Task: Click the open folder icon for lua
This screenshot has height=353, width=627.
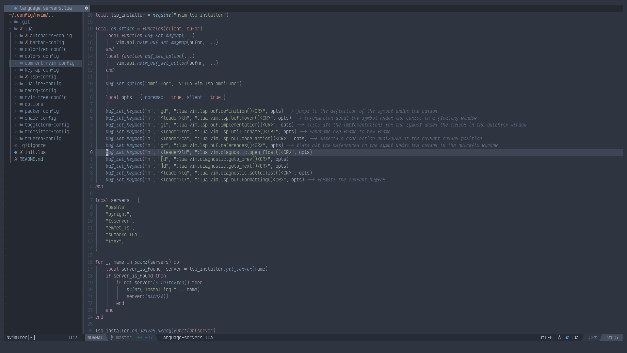Action: tap(16, 29)
